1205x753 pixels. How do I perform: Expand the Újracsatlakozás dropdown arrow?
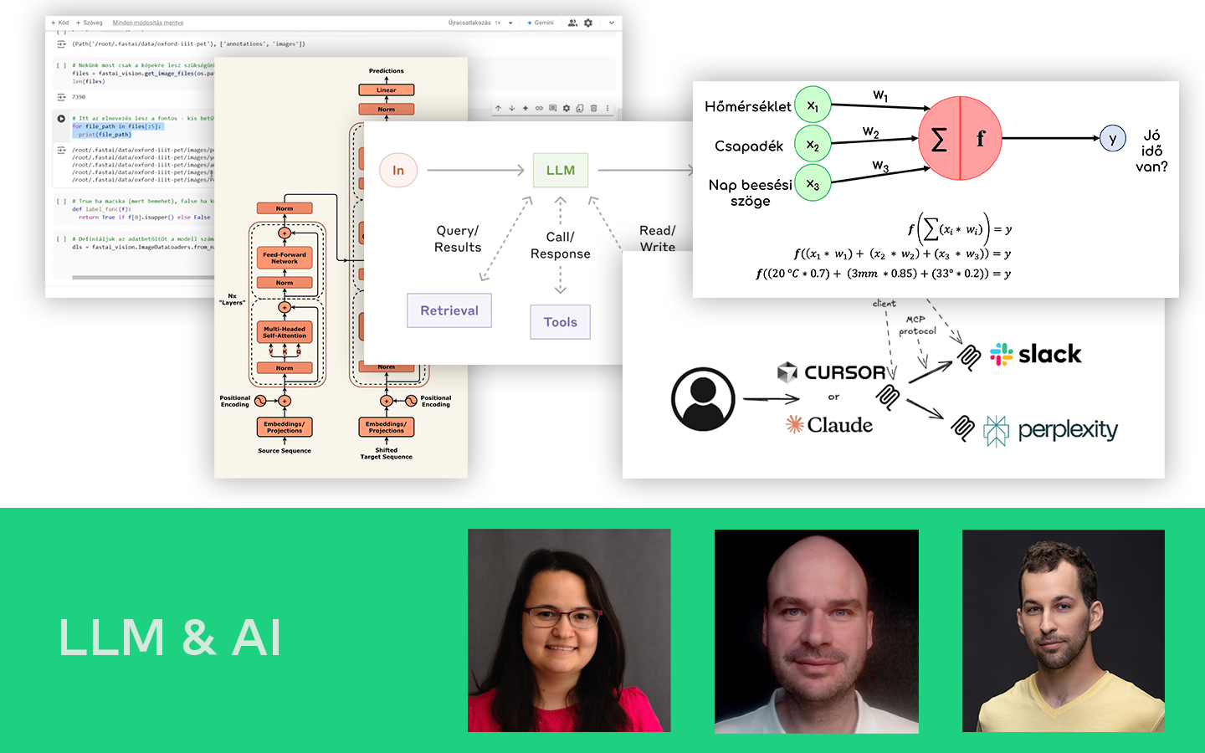510,23
